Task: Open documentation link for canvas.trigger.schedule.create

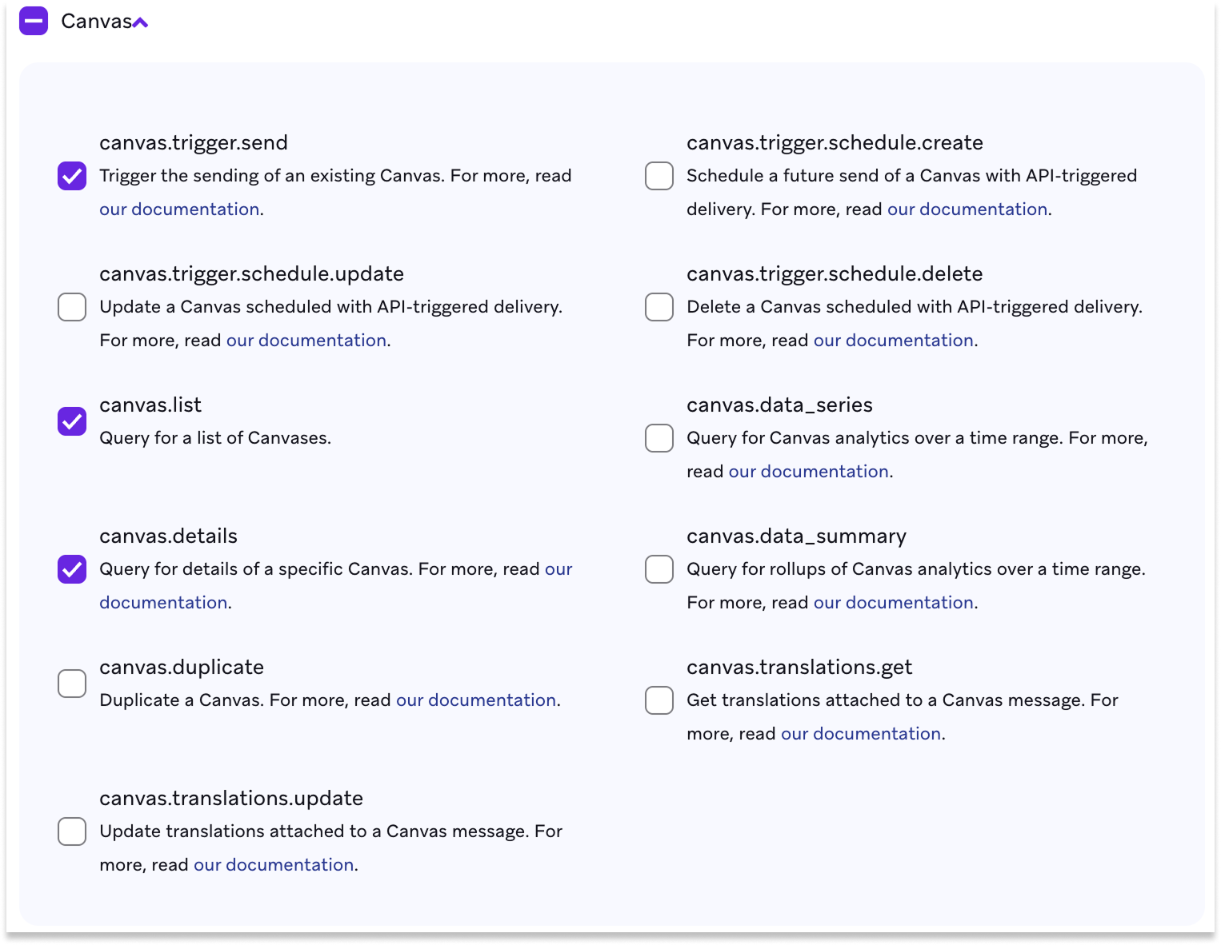Action: 967,209
